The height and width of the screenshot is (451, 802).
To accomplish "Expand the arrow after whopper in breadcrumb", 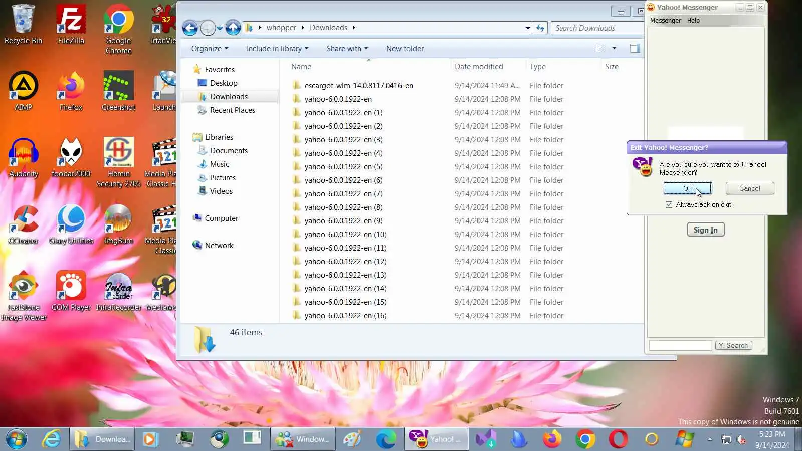I will (303, 28).
